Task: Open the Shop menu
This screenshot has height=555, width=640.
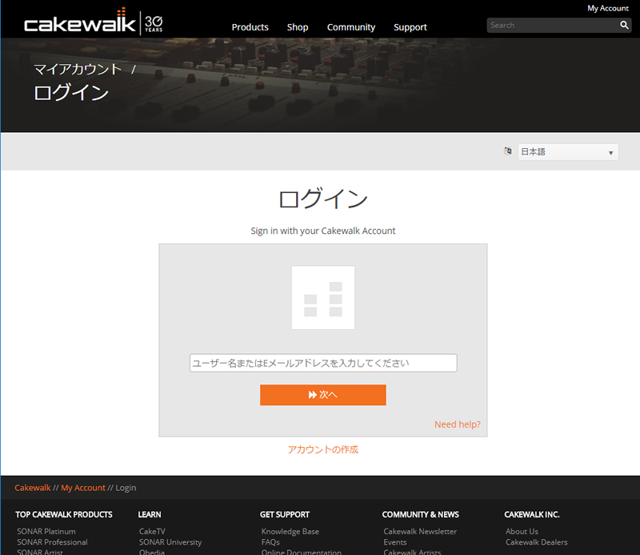Action: coord(297,27)
